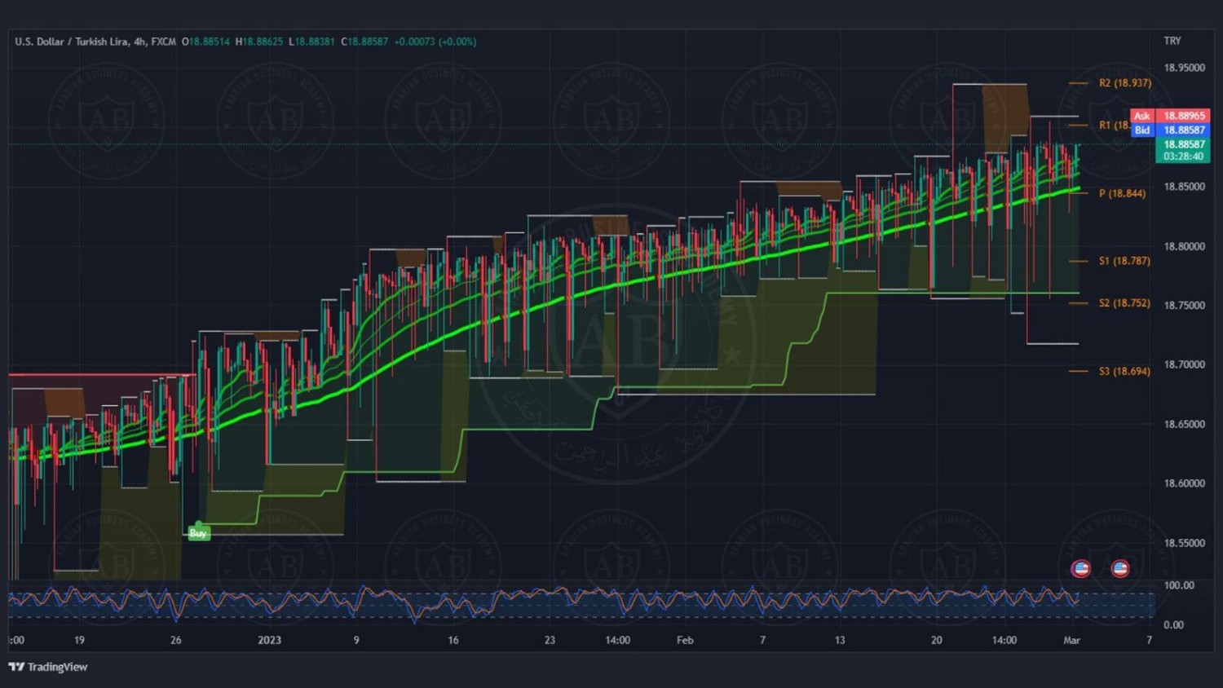Click the S1 (18.787) support label
The width and height of the screenshot is (1223, 688).
[1124, 261]
